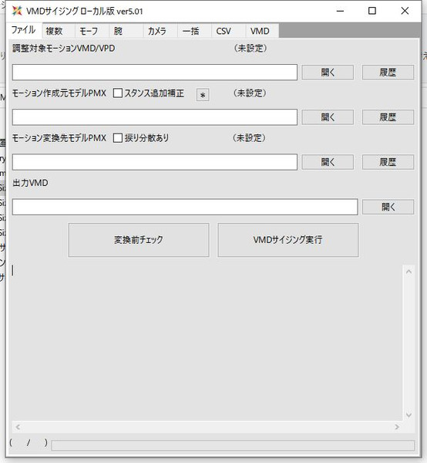
Task: Click the log area scroll down arrow
Action: 409,415
